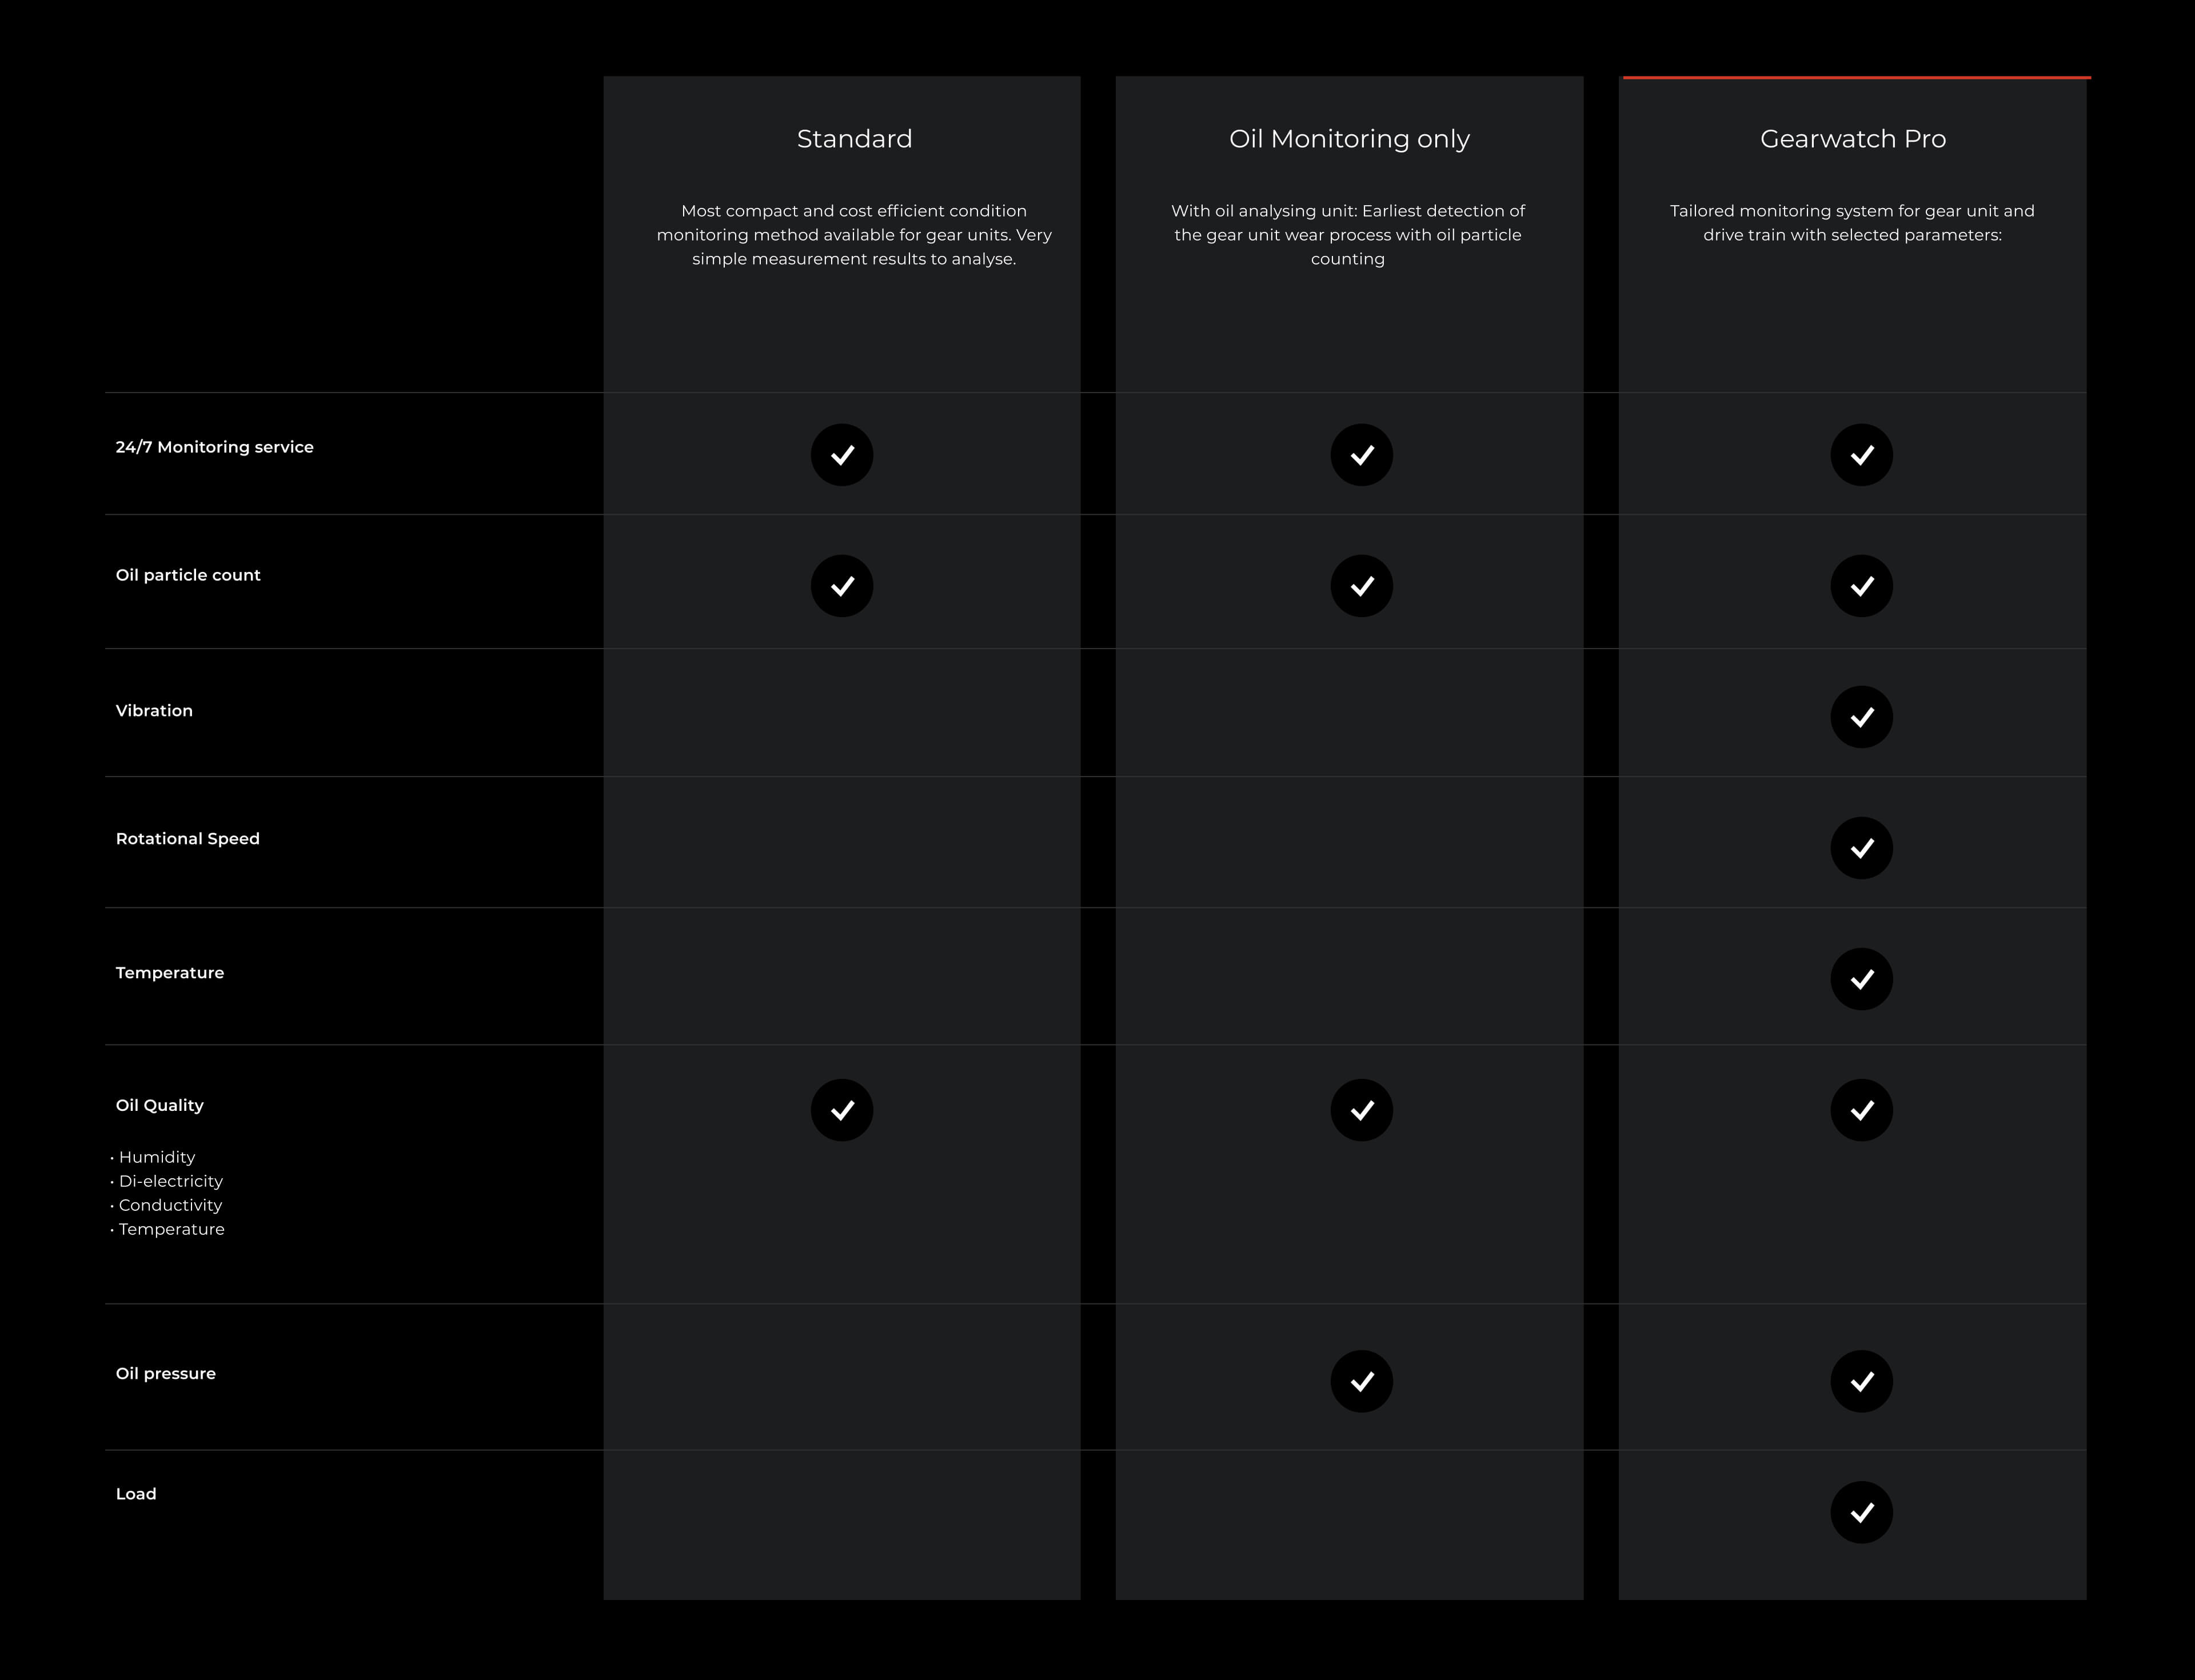Click the Standard plan description paragraph
The height and width of the screenshot is (1680, 2195).
click(855, 235)
